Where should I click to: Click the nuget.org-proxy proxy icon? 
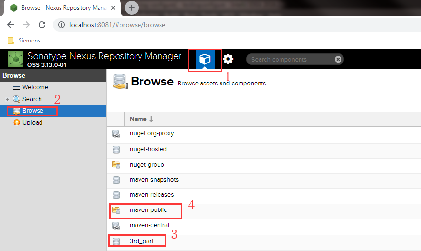116,134
